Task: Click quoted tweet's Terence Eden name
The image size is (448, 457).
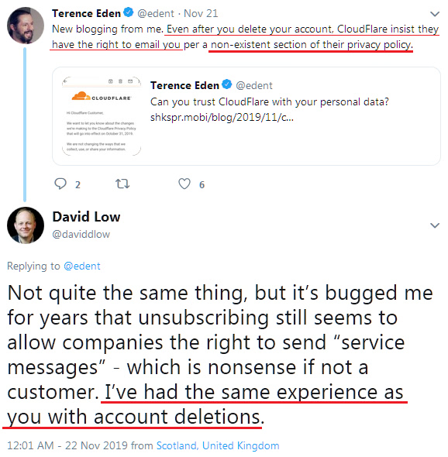Action: [x=184, y=85]
